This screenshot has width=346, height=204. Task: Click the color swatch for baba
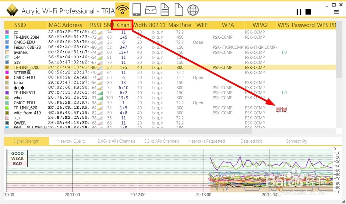[7, 83]
